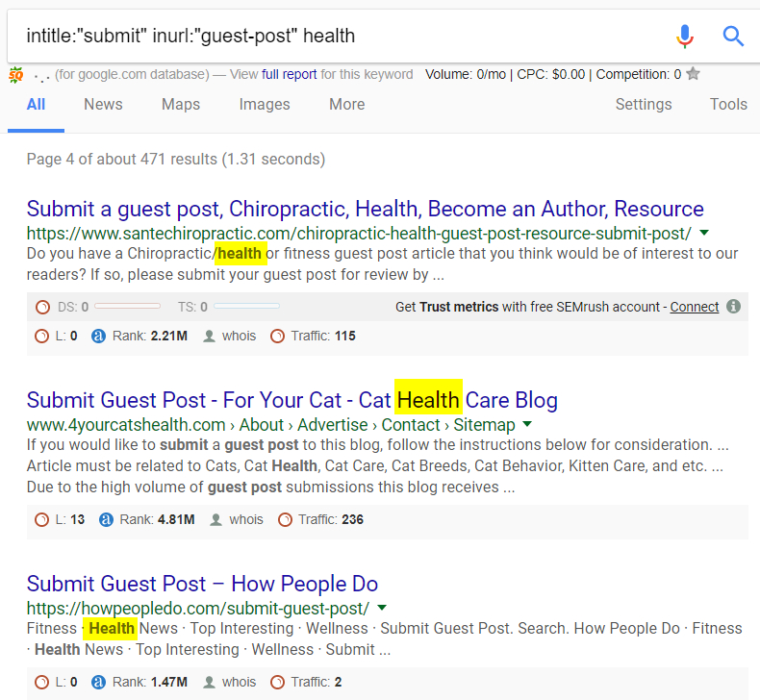The width and height of the screenshot is (760, 700).
Task: Click the whois person icon for santechiropractic
Action: coord(209,337)
